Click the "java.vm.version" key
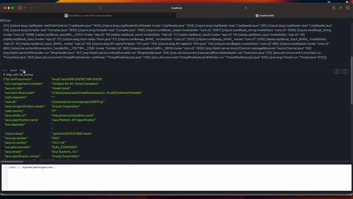The height and width of the screenshot is (199, 353). 16,143
